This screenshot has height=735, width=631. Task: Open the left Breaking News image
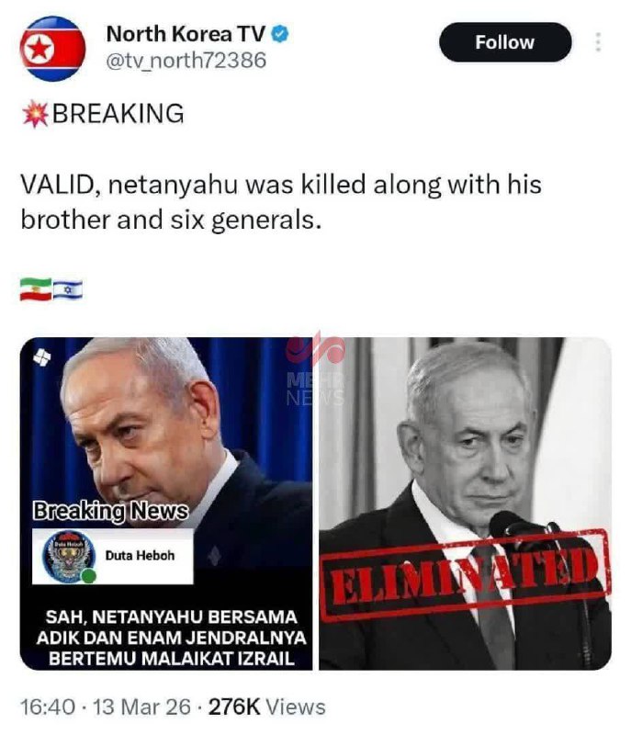click(x=166, y=503)
